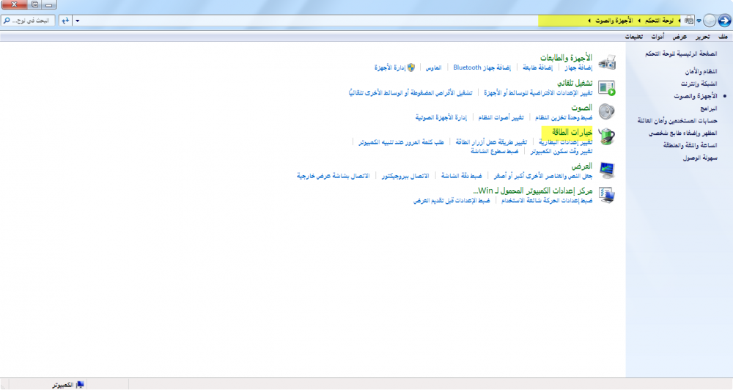733x390 pixels.
Task: Open the Power Options battery icon
Action: coord(607,136)
